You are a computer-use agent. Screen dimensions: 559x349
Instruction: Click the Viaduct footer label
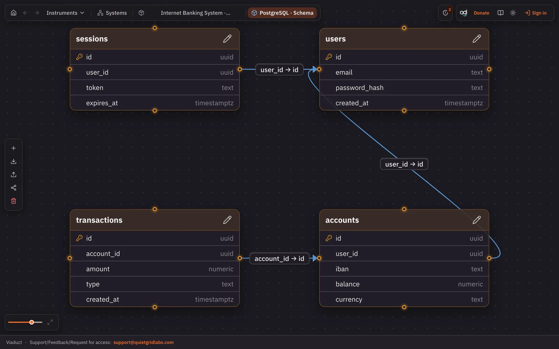pyautogui.click(x=14, y=342)
